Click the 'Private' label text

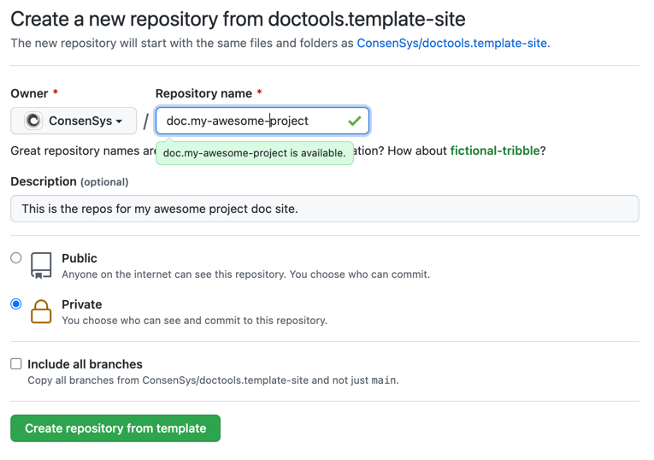(82, 304)
